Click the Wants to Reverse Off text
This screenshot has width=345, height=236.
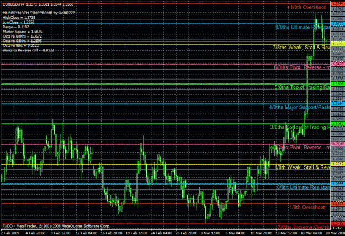28,50
